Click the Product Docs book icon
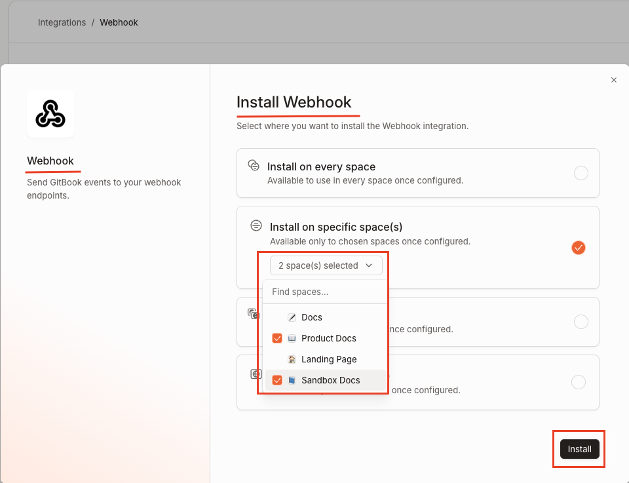 coord(292,338)
